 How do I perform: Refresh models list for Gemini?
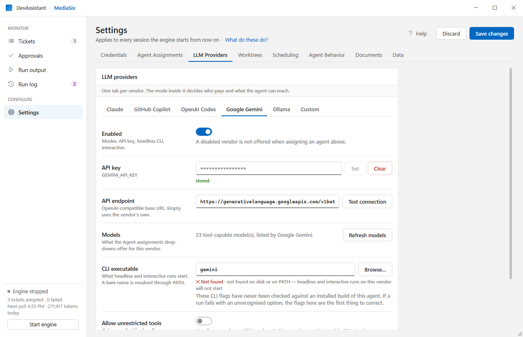point(367,235)
